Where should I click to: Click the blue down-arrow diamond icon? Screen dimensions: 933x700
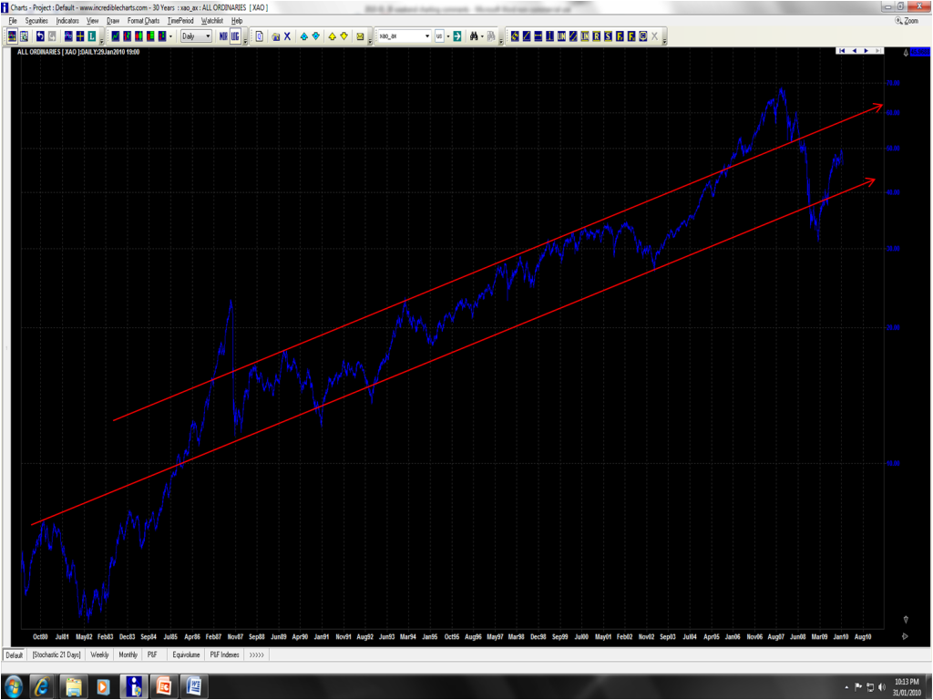point(316,36)
